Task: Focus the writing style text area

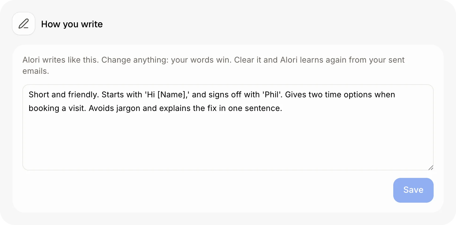Action: tap(228, 127)
